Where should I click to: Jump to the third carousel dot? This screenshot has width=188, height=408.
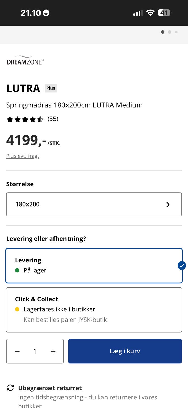176,32
